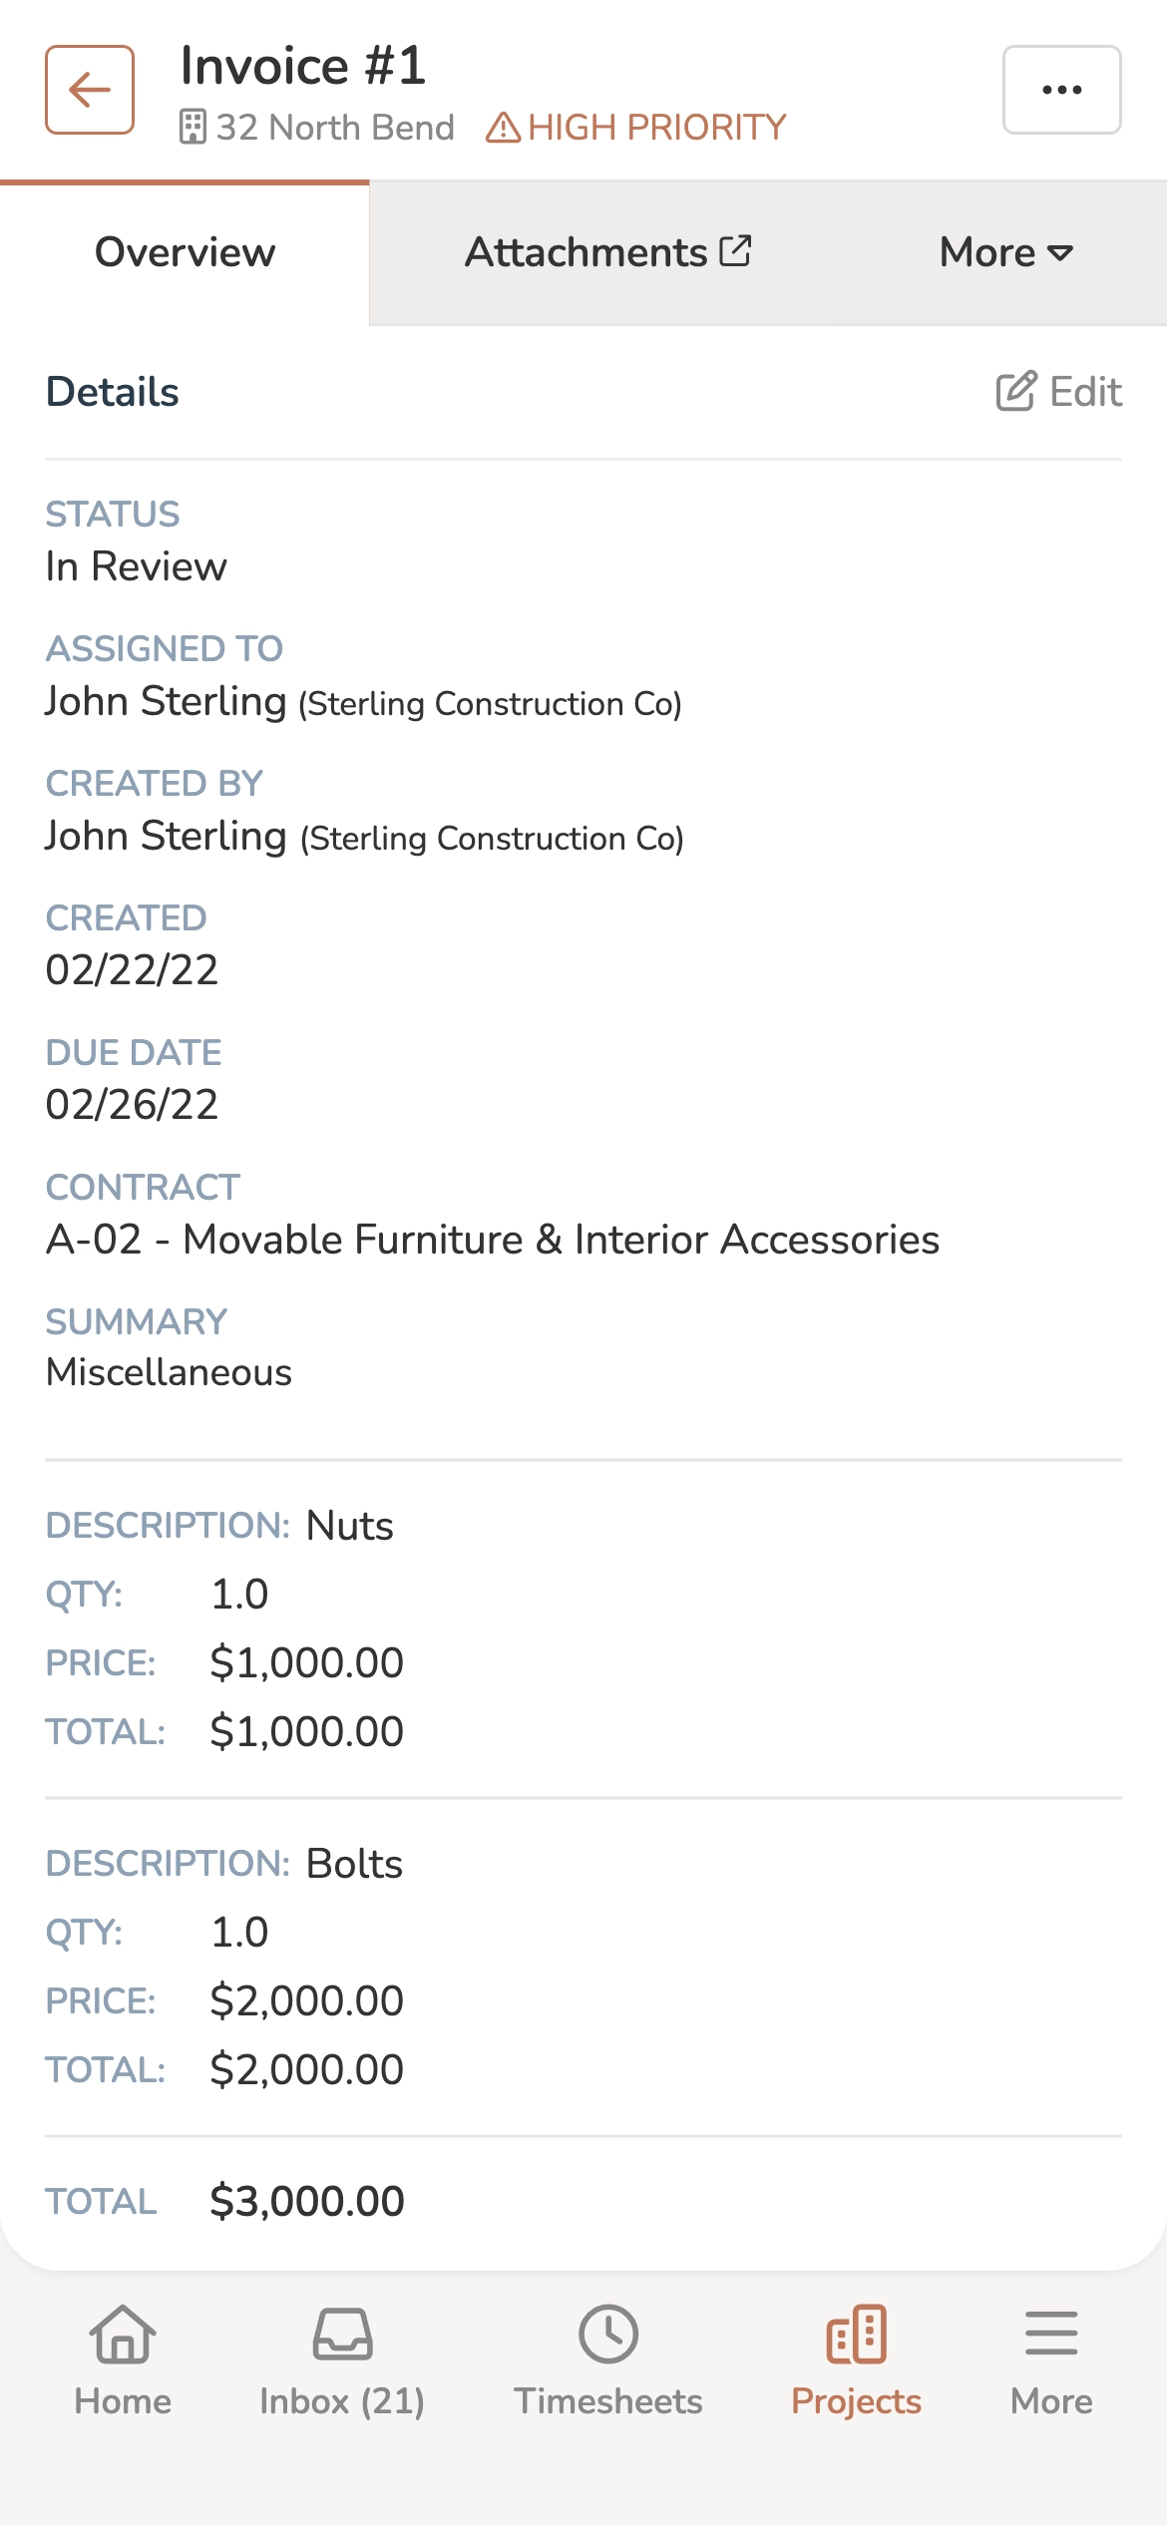
Task: Tap the back arrow to leave Invoice #1
Action: point(90,90)
